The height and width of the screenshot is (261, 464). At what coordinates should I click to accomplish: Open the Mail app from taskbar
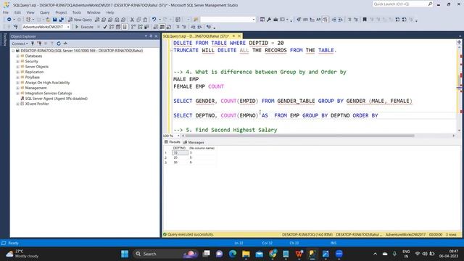(x=260, y=254)
